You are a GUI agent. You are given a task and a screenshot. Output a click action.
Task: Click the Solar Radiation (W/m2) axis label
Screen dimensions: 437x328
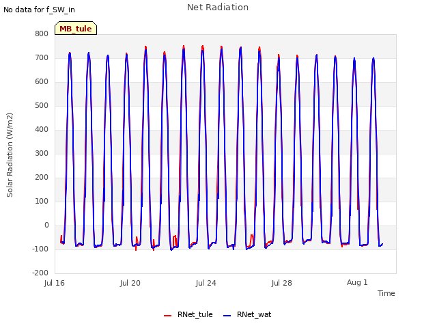click(10, 155)
